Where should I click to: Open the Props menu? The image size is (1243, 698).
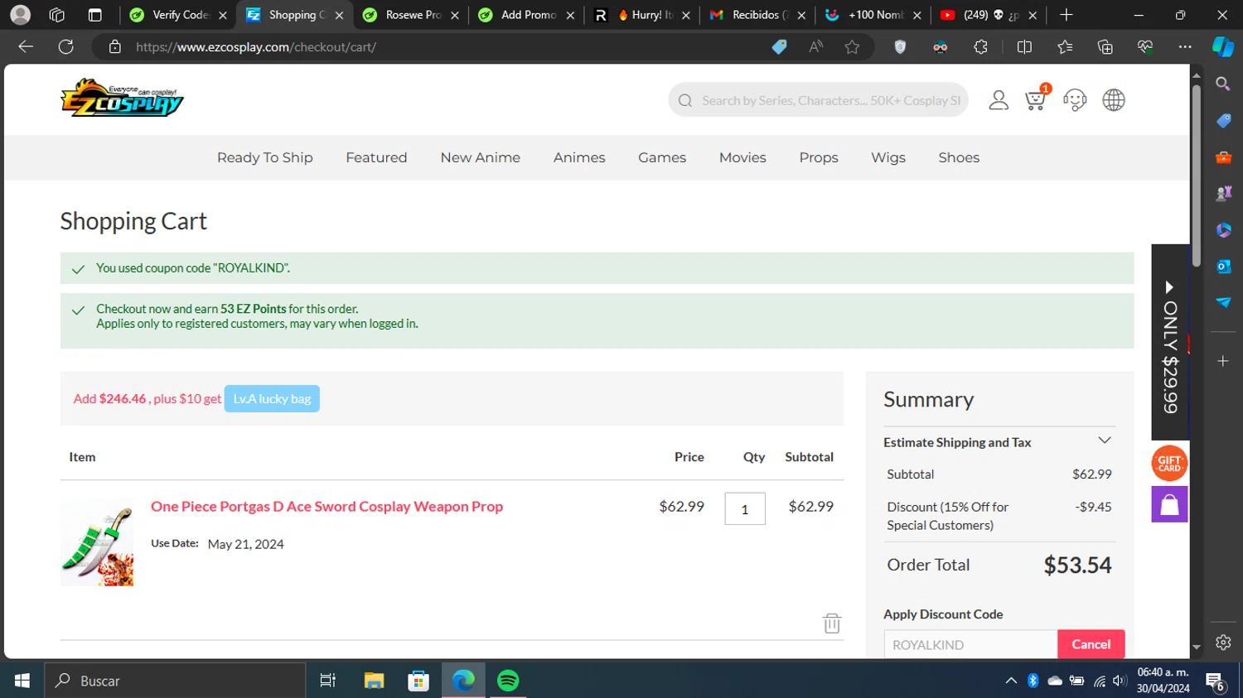(819, 157)
